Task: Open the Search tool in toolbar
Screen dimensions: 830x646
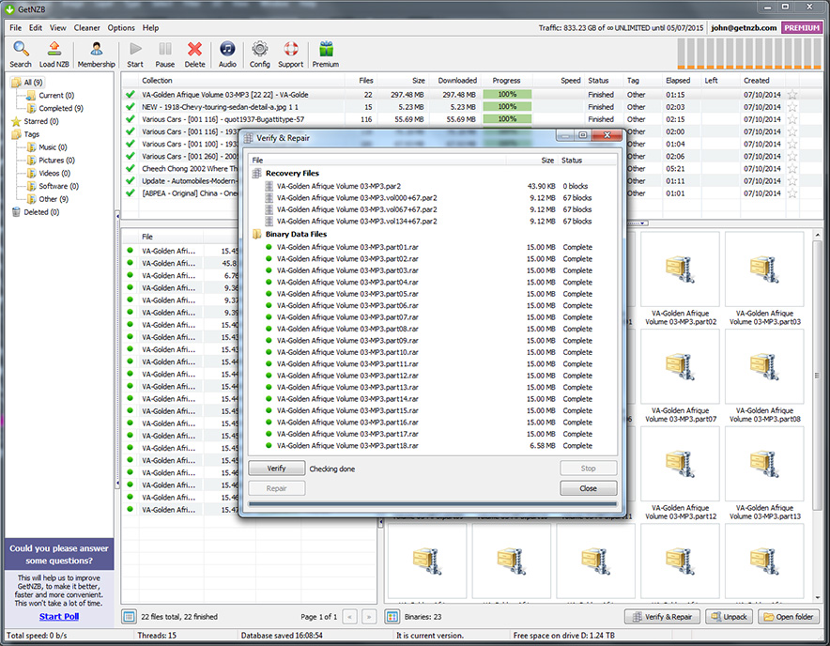Action: click(x=21, y=54)
